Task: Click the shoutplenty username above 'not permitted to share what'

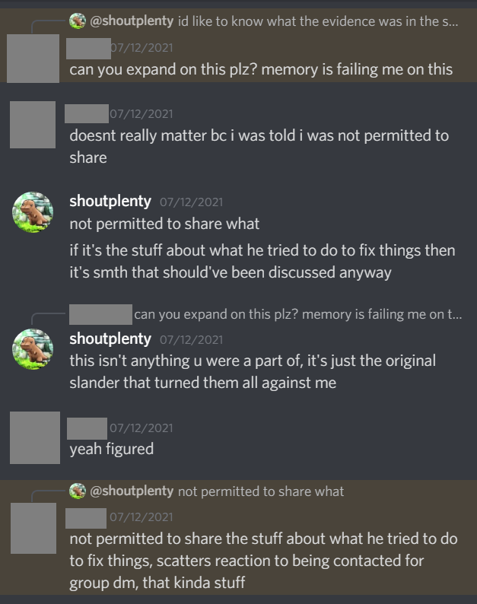Action: coord(110,202)
